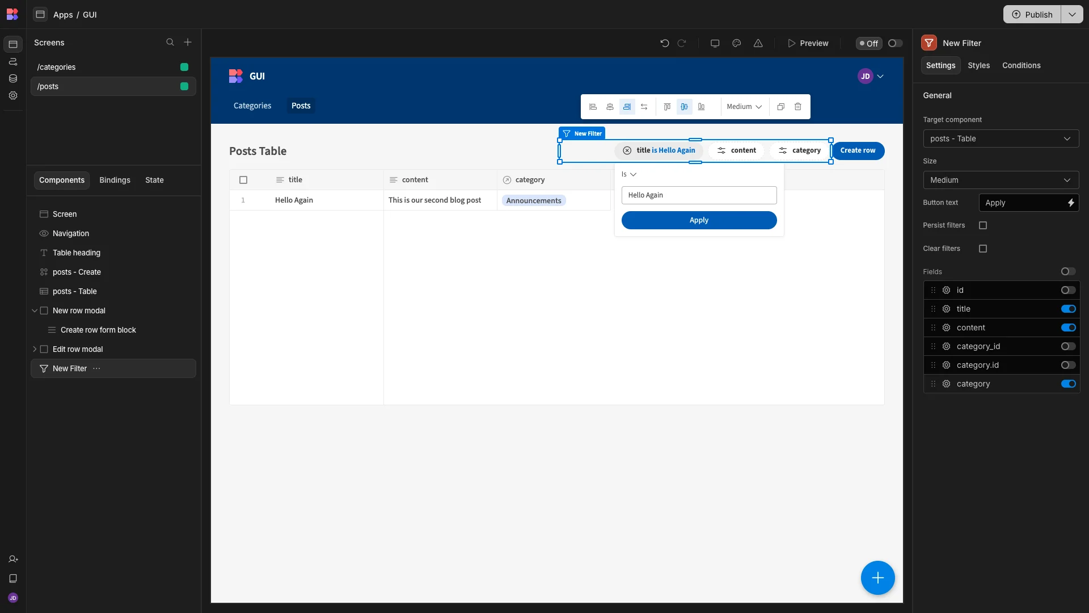1089x613 pixels.
Task: Open the theme palette icon
Action: tap(736, 43)
